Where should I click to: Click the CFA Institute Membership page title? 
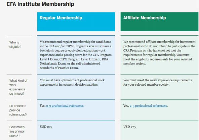pos(40,4)
